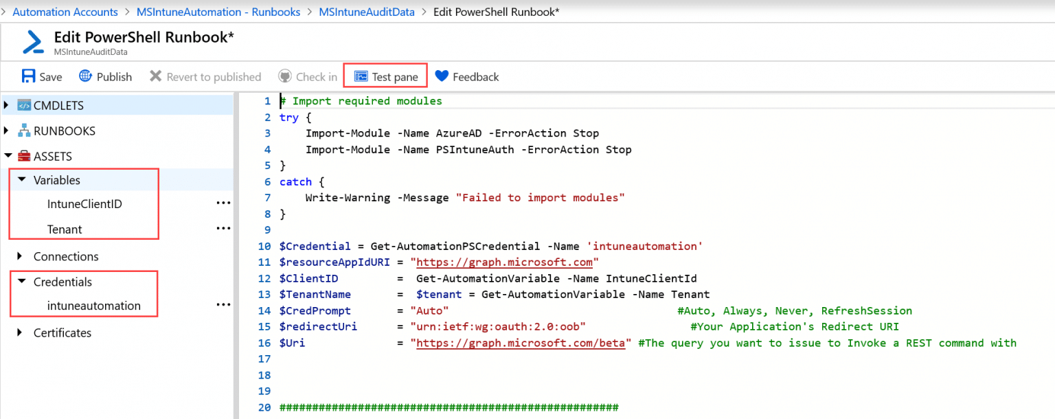
Task: Open MSIntuneAutomation - Runbooks breadcrumb link
Action: (218, 11)
